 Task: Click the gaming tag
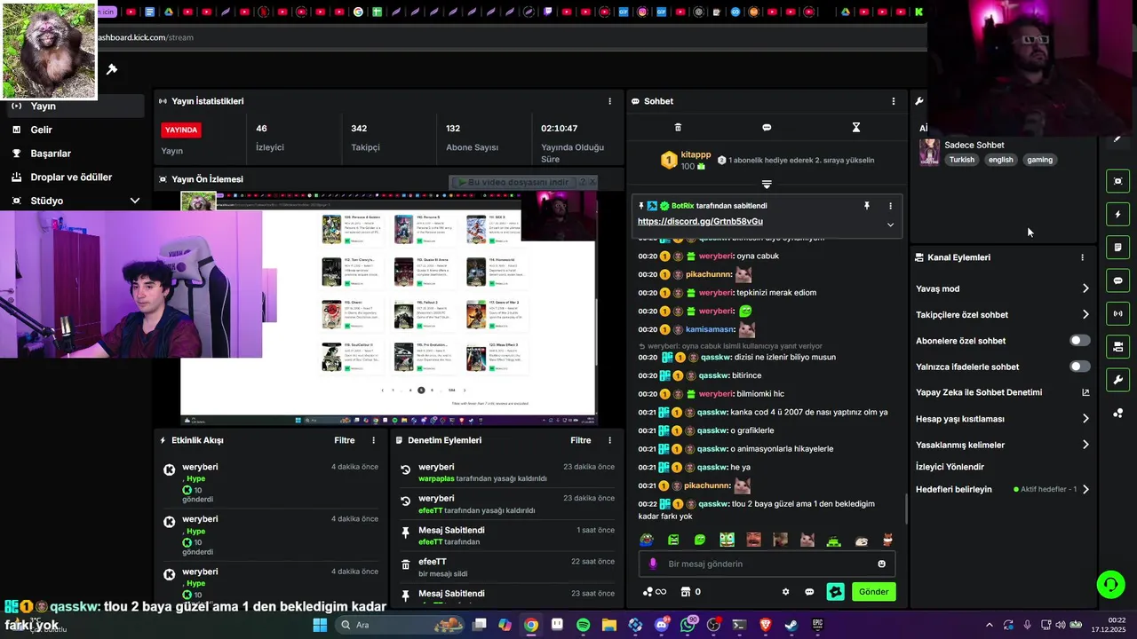point(1039,160)
